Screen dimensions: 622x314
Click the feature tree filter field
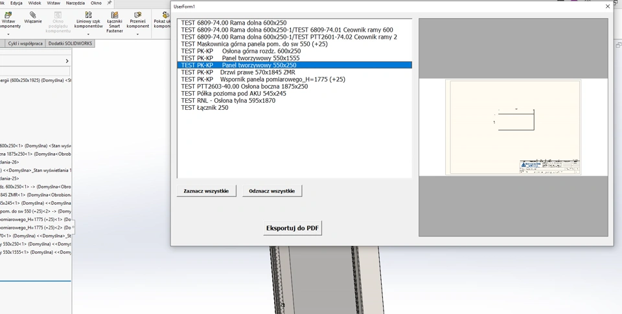[35, 71]
